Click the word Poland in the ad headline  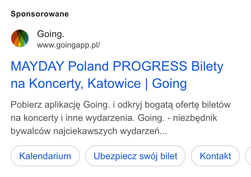89,66
